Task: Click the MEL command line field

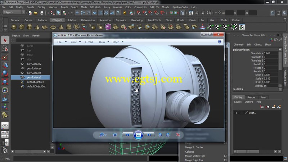Action: click(80, 158)
